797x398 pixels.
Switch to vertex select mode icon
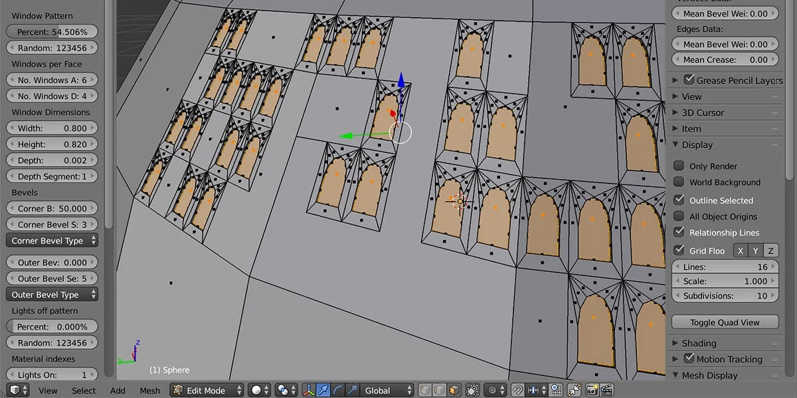coord(424,390)
